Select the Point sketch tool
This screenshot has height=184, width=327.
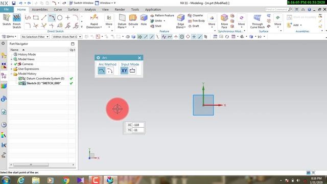pyautogui.click(x=68, y=18)
